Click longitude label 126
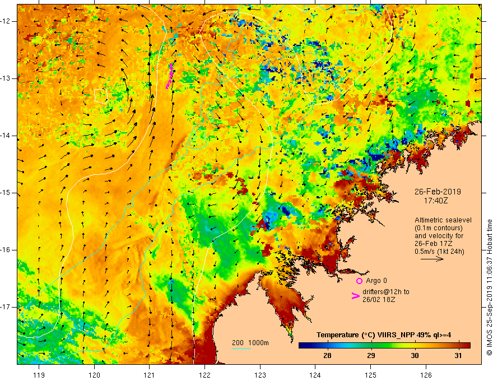Viewport: 493px width, 381px height. coord(426,375)
